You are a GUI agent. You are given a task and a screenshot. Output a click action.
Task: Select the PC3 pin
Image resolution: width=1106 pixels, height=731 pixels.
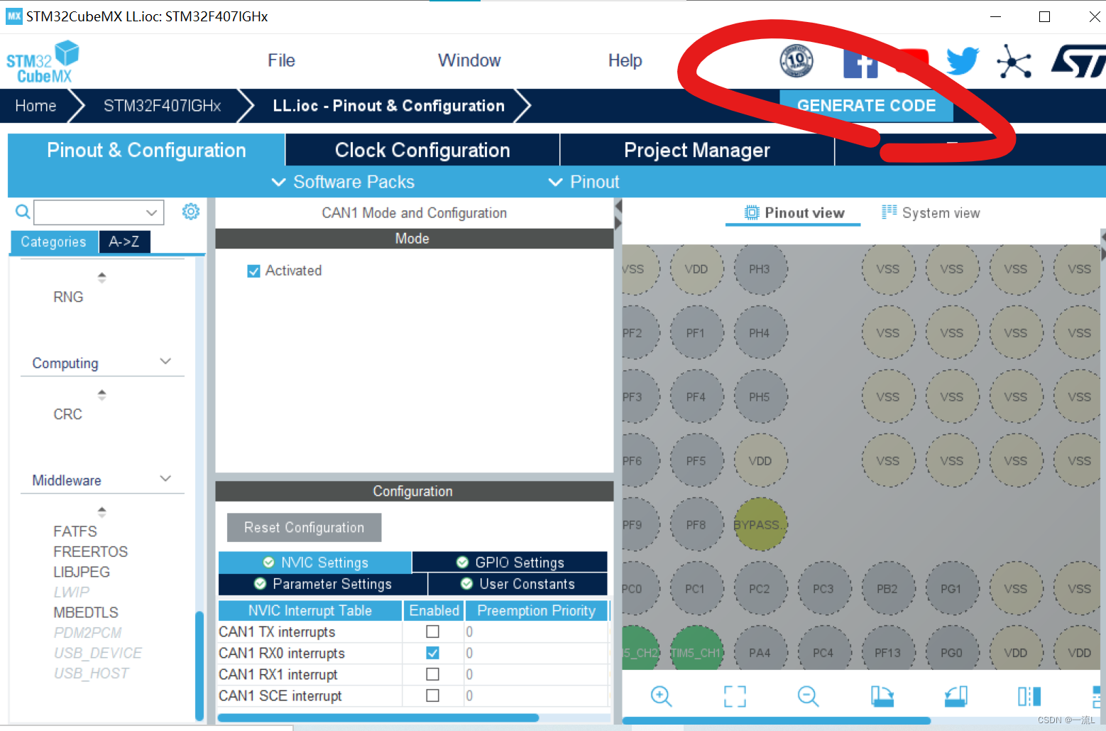coord(823,589)
